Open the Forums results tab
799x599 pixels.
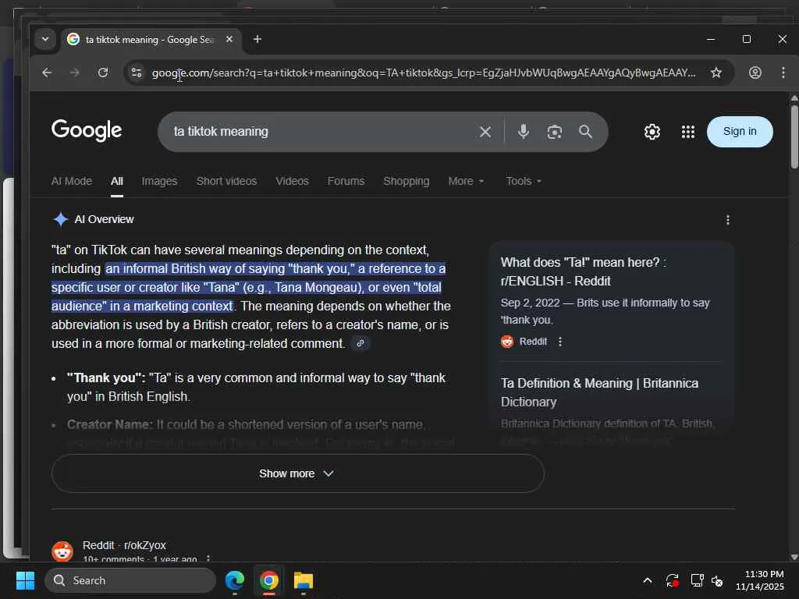click(x=346, y=181)
